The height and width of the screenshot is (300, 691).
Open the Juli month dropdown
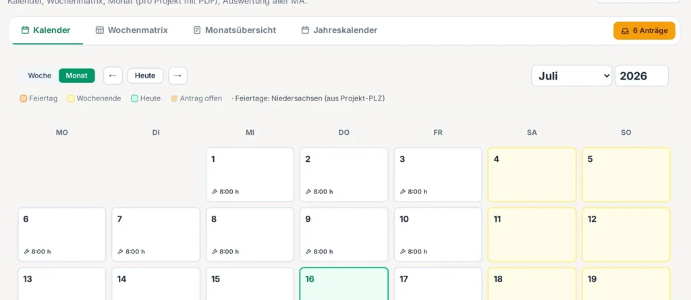click(x=572, y=76)
